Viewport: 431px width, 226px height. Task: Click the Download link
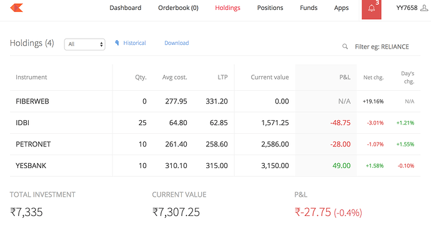(177, 43)
